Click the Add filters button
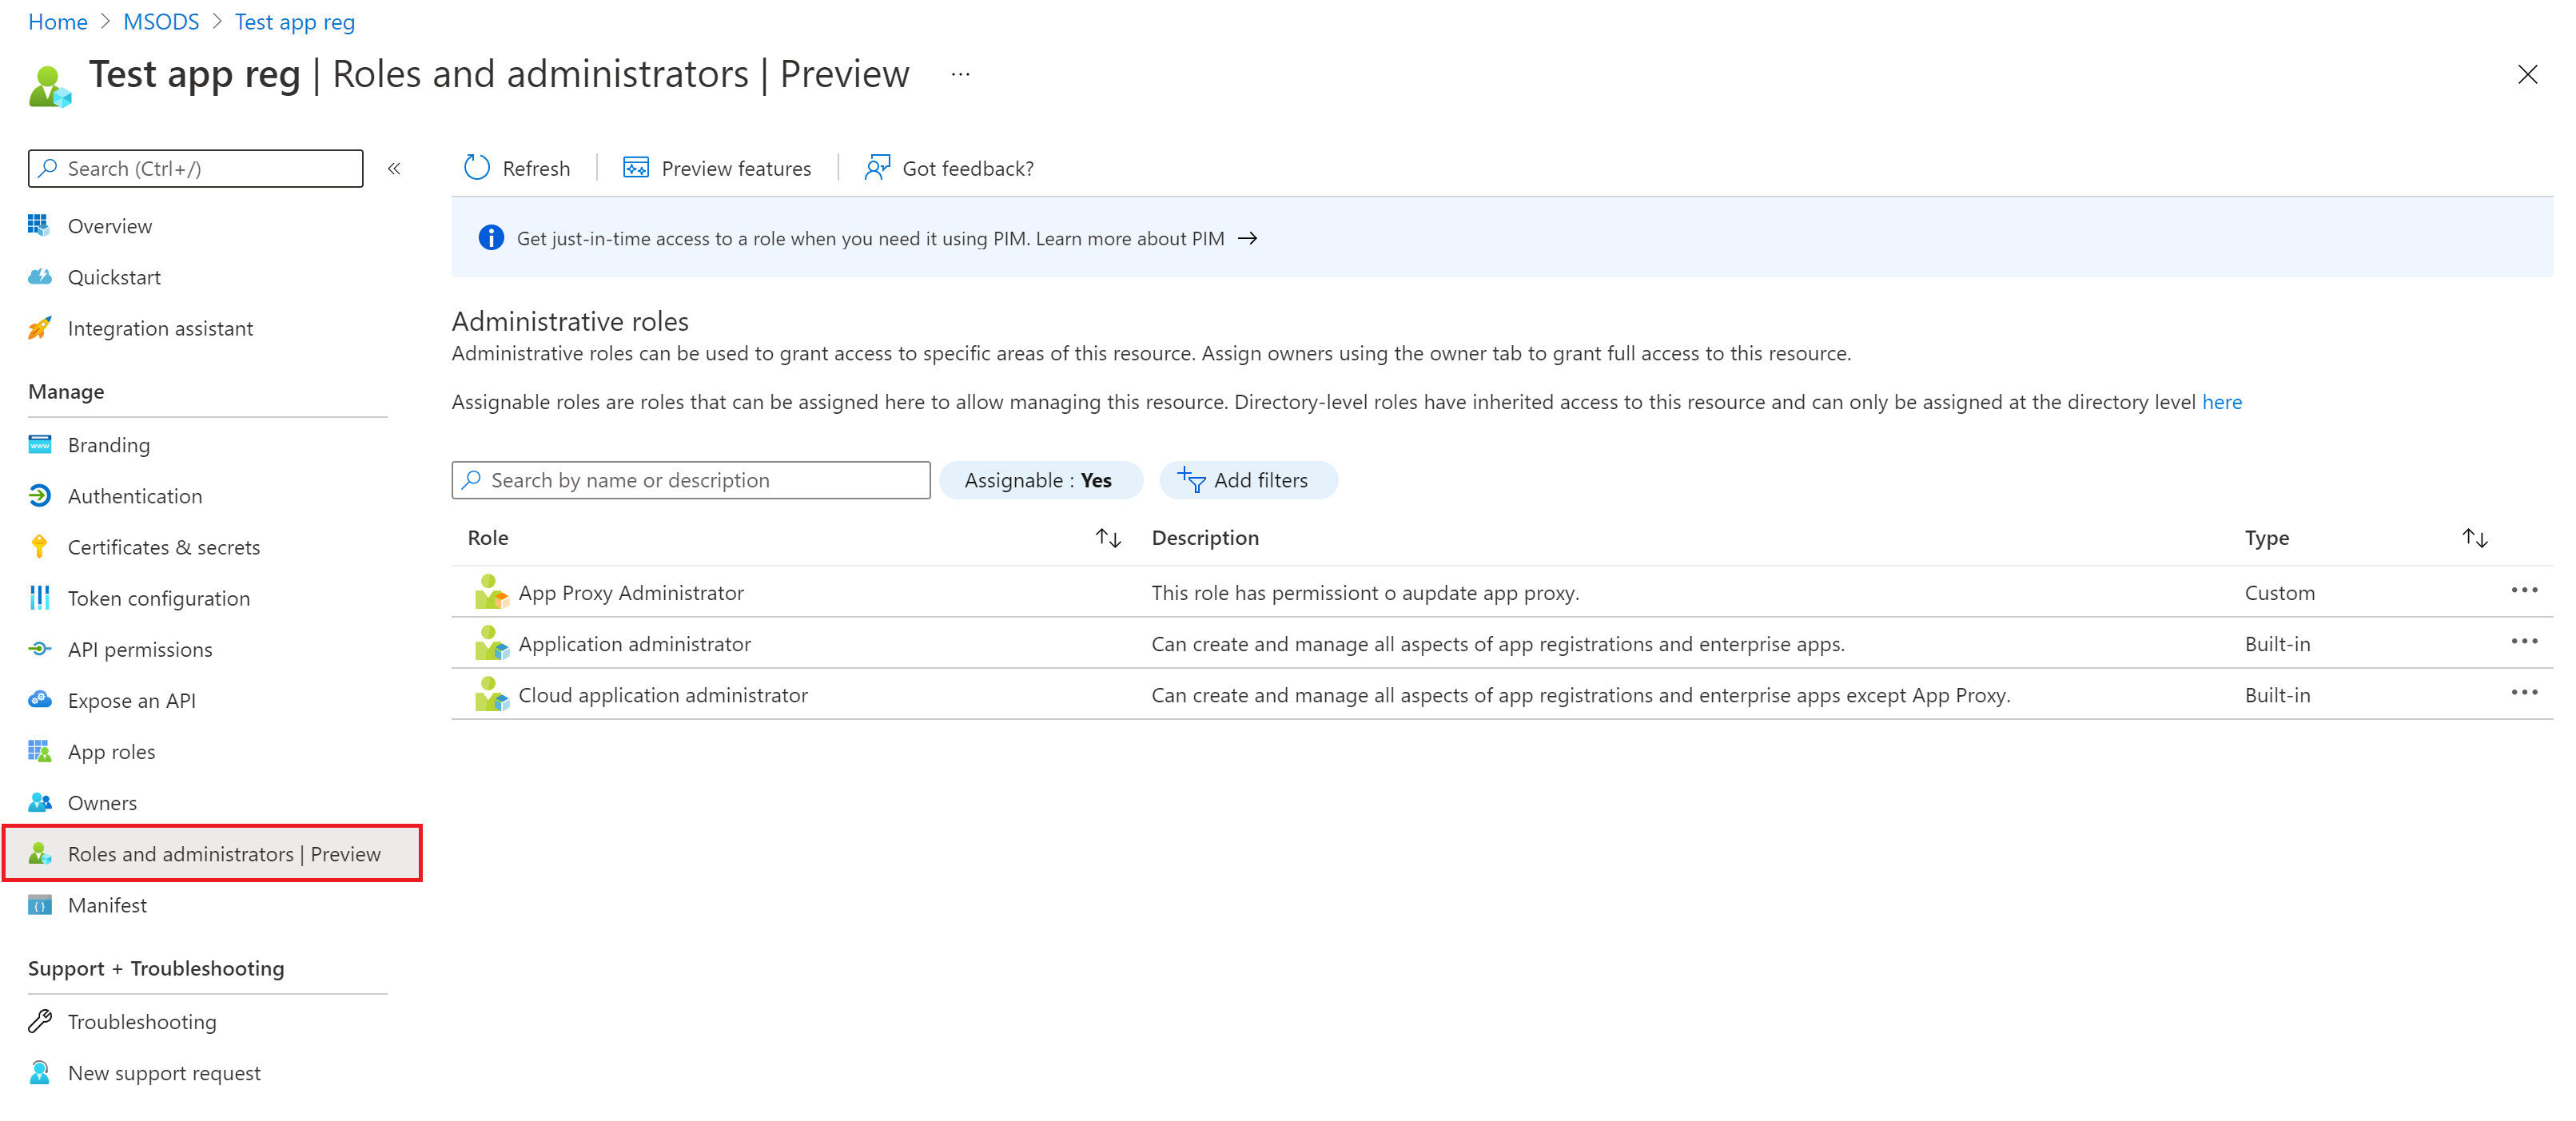The image size is (2576, 1121). click(1244, 478)
